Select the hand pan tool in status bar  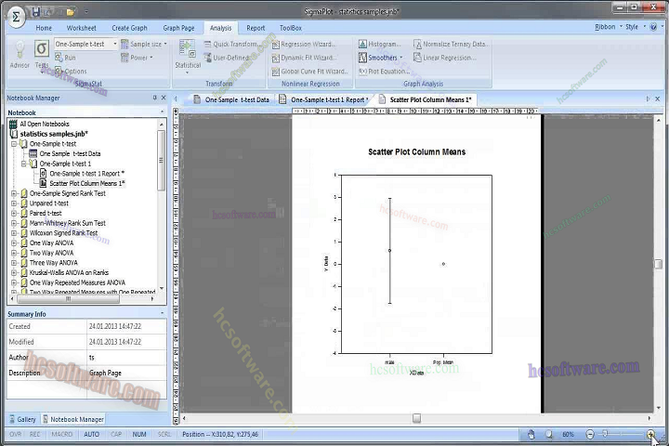[531, 435]
